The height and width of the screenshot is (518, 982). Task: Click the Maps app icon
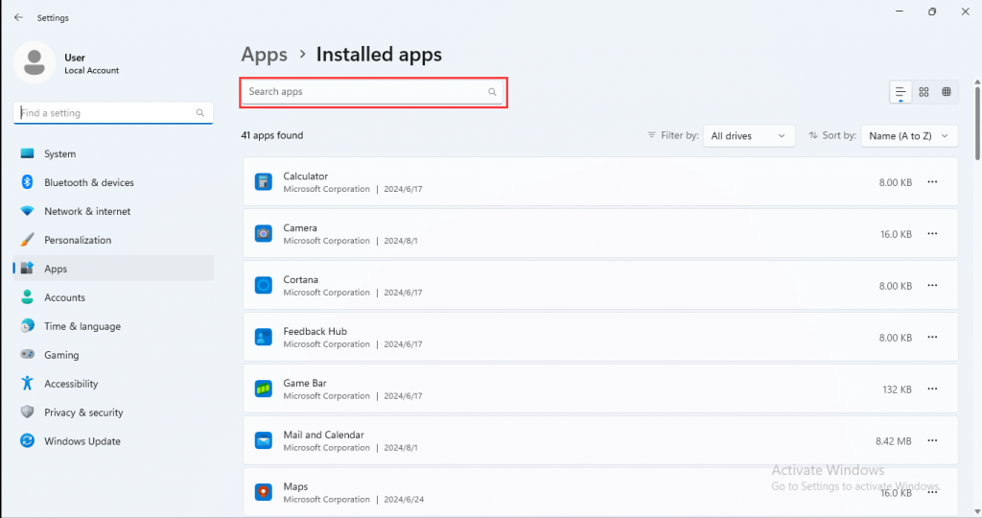[264, 492]
